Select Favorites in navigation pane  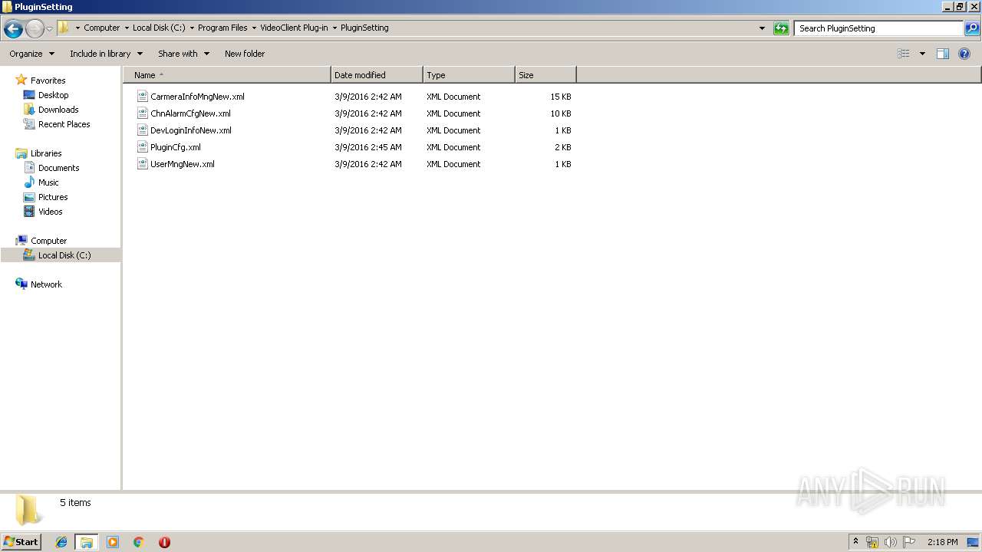point(48,80)
